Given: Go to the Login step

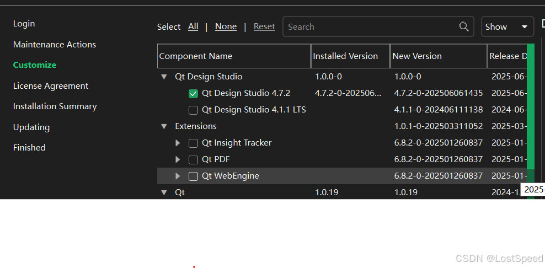Looking at the screenshot, I should tap(24, 24).
